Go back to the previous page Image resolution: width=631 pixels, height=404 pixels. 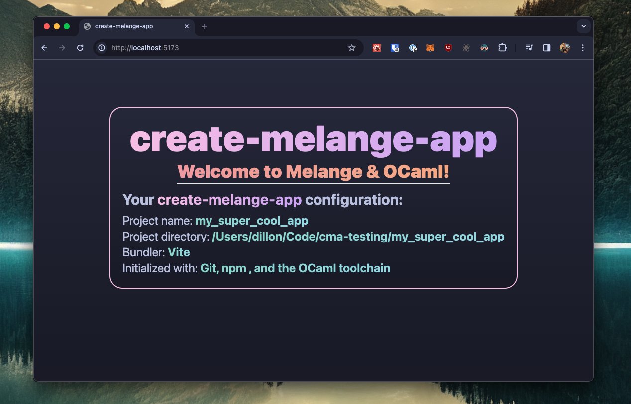[x=44, y=48]
